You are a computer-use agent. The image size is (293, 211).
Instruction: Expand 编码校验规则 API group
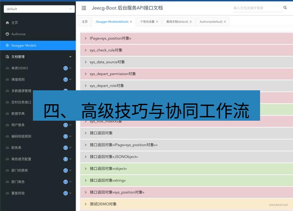38,136
